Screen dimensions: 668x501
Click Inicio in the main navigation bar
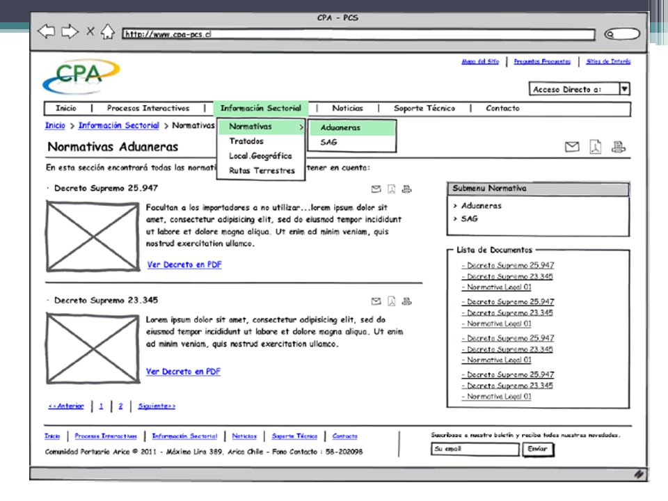(x=66, y=109)
